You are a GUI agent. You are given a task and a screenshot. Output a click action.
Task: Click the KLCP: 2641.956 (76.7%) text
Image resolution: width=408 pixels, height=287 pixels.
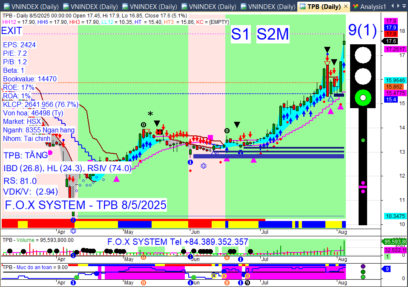pyautogui.click(x=41, y=105)
